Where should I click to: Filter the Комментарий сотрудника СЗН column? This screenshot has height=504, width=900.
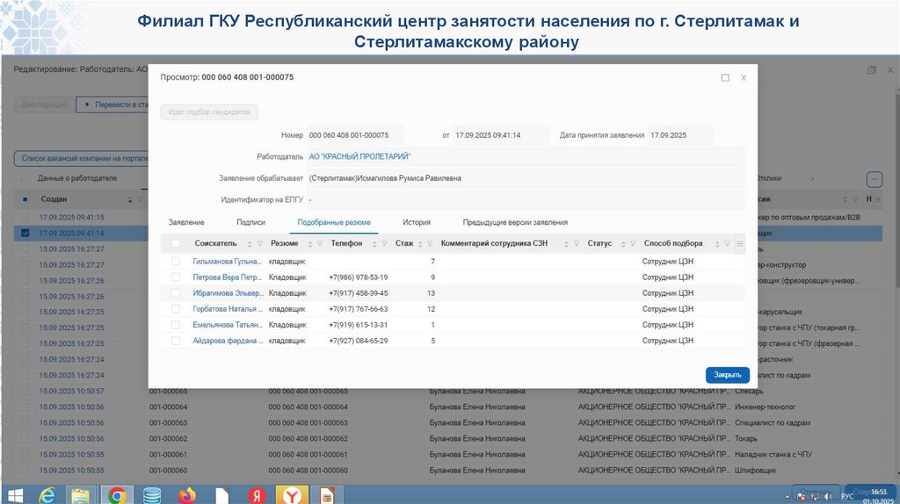point(577,244)
